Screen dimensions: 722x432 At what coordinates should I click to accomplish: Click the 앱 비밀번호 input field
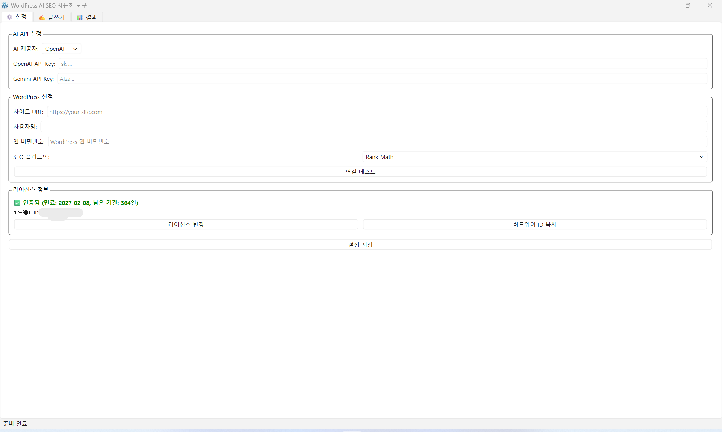pos(377,142)
